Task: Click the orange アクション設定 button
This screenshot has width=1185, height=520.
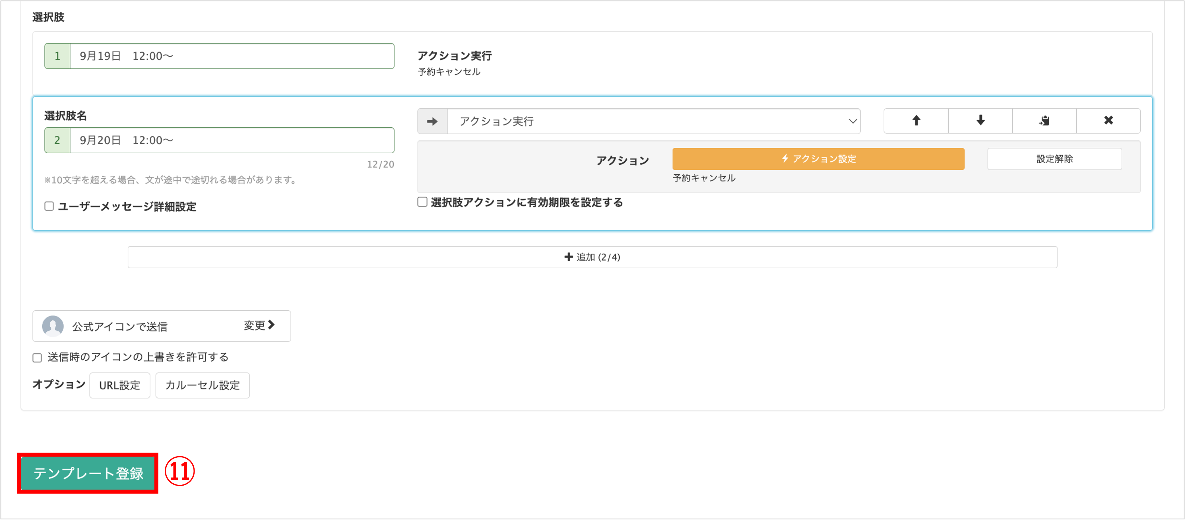Action: click(818, 159)
